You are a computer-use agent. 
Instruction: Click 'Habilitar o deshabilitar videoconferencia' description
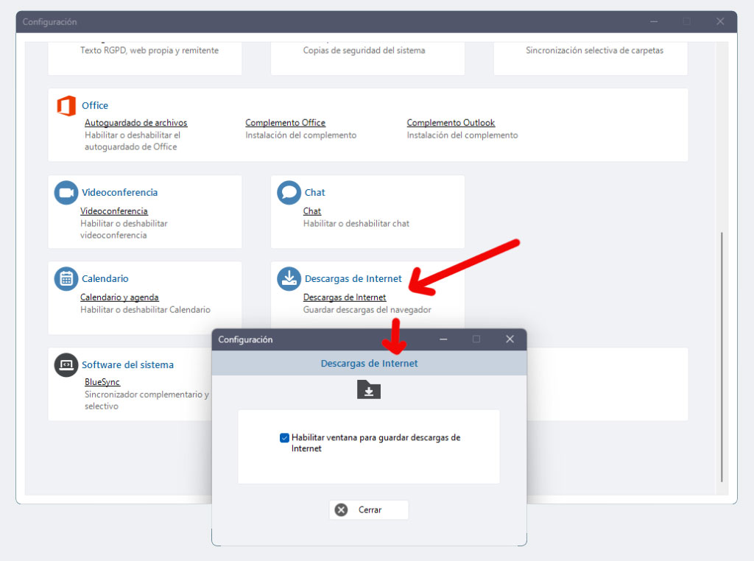click(124, 229)
